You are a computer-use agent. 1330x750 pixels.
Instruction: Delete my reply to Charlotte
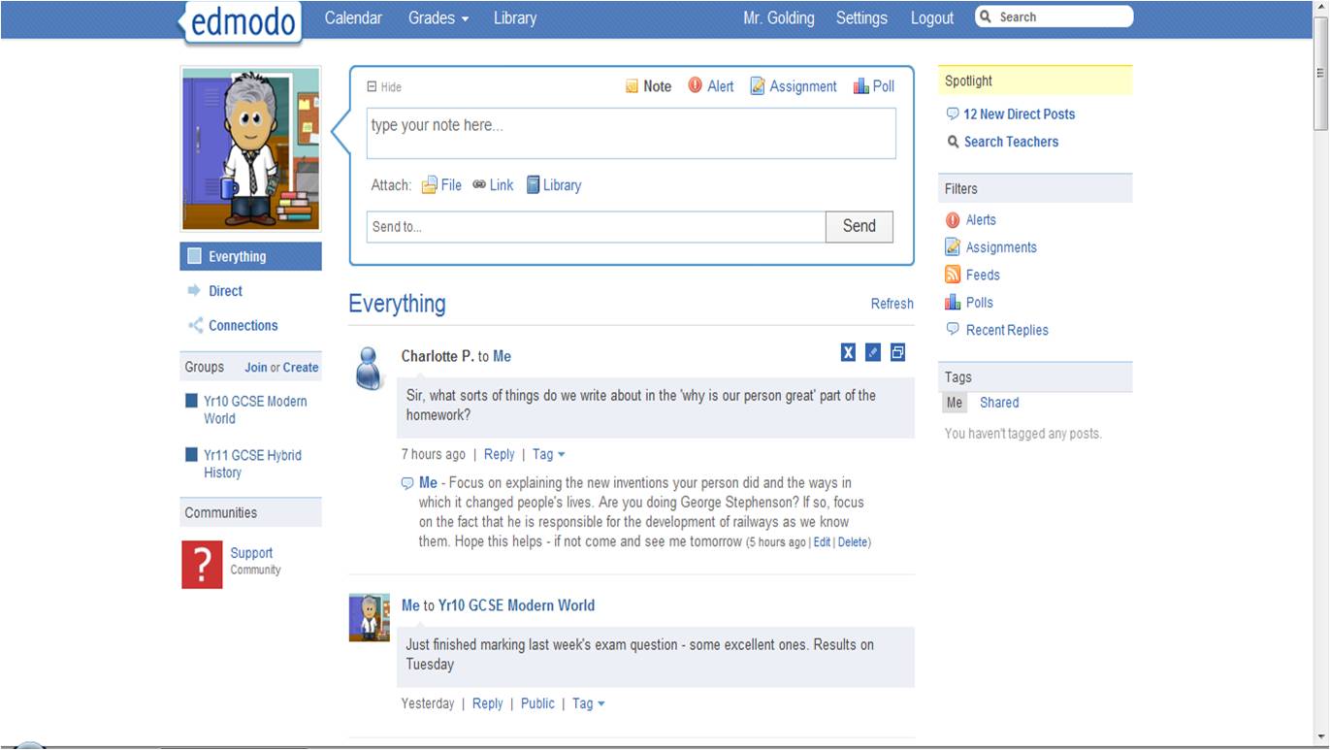click(853, 542)
